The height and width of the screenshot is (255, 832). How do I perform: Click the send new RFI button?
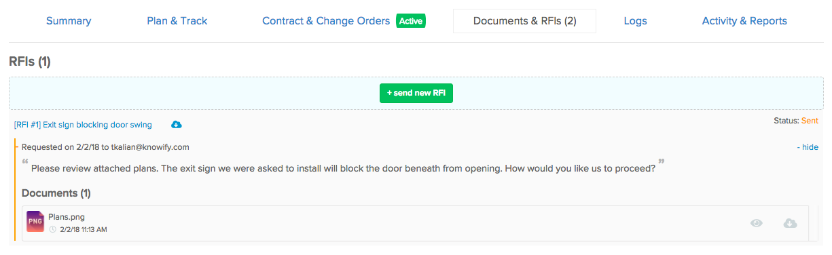pyautogui.click(x=416, y=93)
